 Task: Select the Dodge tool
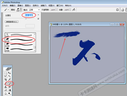[x=9, y=93]
